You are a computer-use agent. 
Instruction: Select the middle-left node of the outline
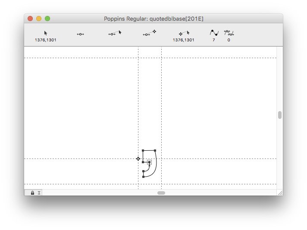[x=143, y=162]
